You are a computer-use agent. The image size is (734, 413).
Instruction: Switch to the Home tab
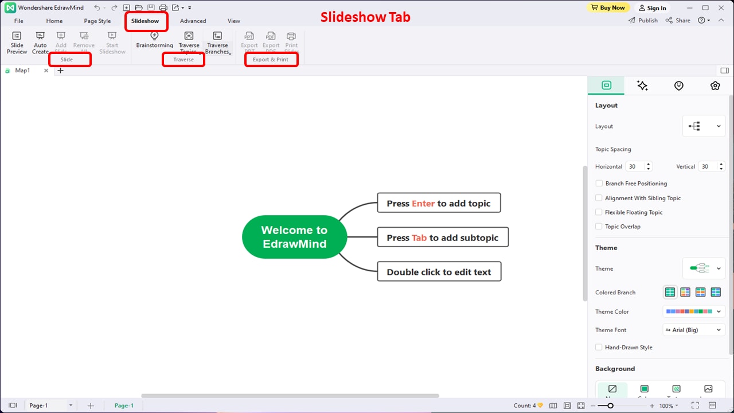(54, 21)
